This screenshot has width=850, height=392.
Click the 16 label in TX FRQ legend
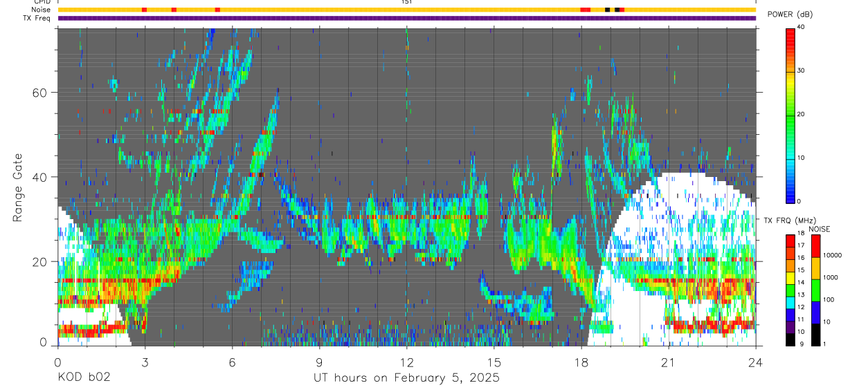801,257
